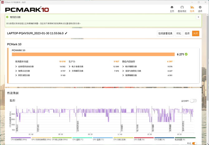Click the pencil icon to rename the result
209x145 pixels.
click(x=66, y=33)
